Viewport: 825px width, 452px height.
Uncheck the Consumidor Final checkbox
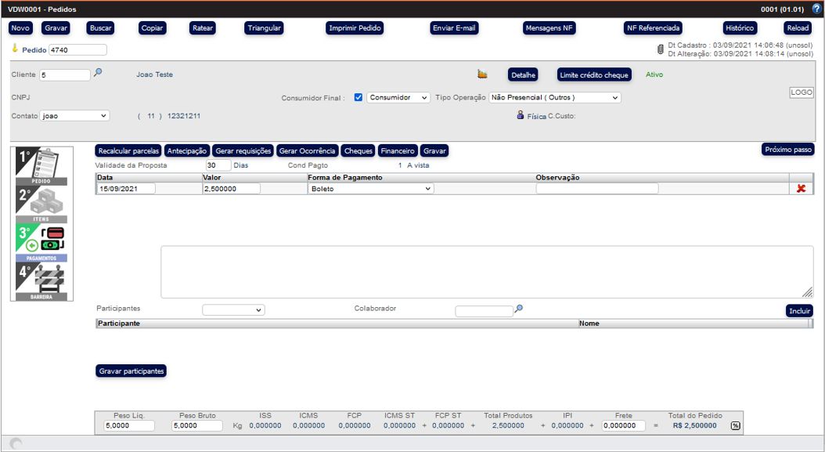[358, 98]
